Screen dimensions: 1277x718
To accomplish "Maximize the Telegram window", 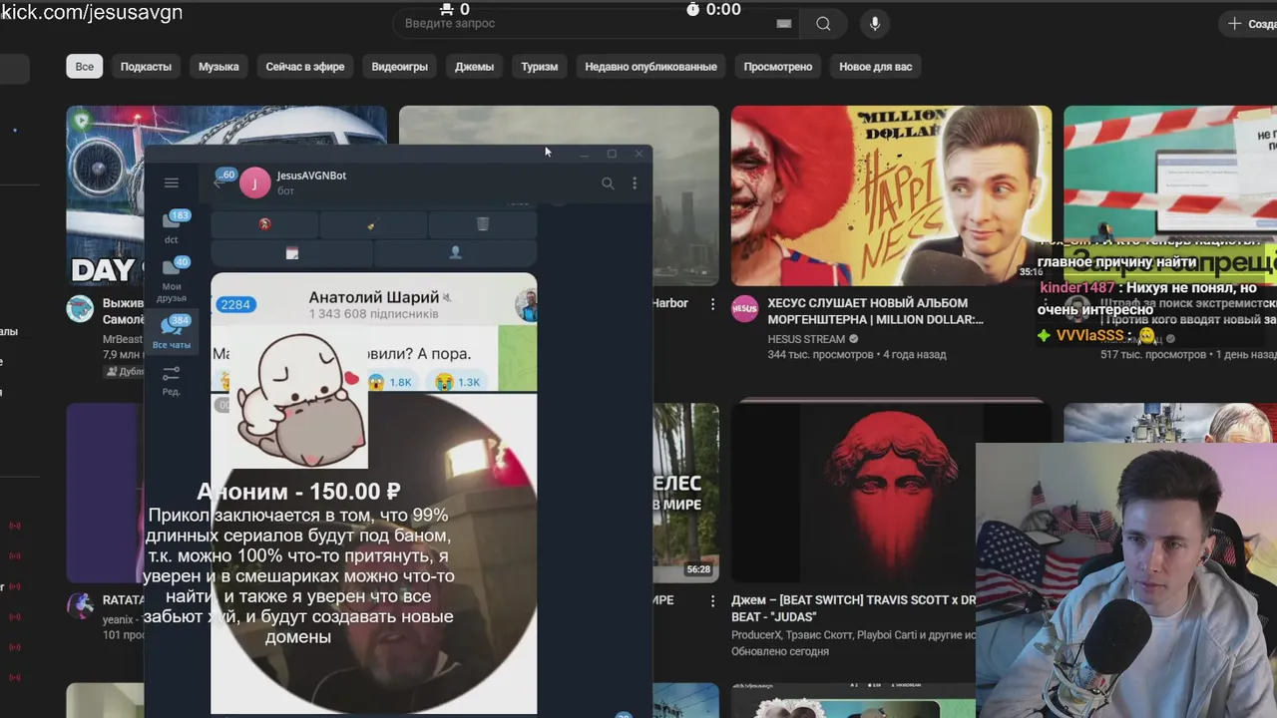I will click(x=612, y=154).
